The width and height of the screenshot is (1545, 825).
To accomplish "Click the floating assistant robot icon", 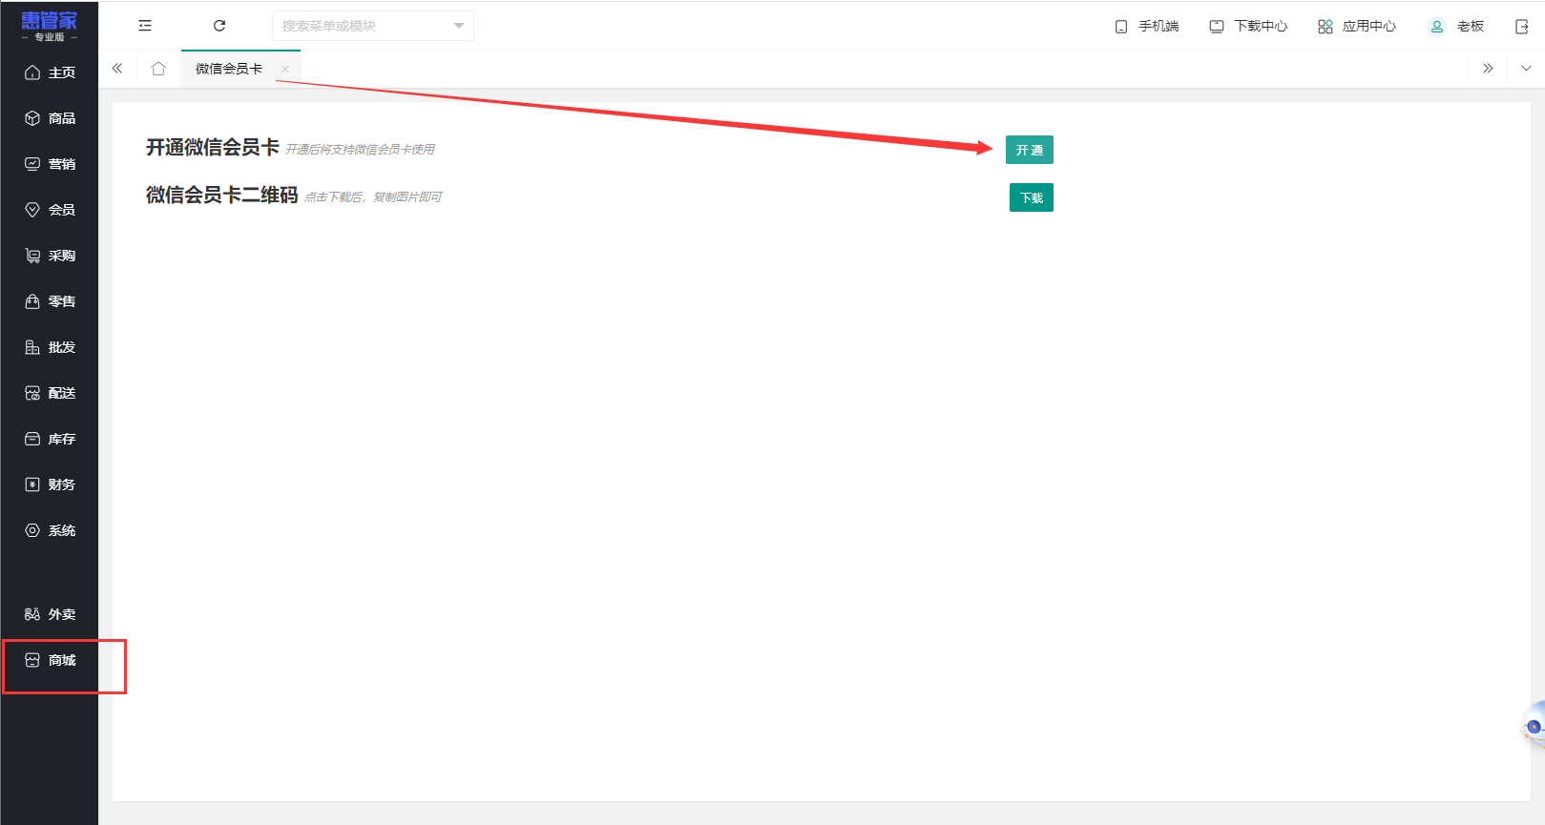I will (x=1534, y=726).
